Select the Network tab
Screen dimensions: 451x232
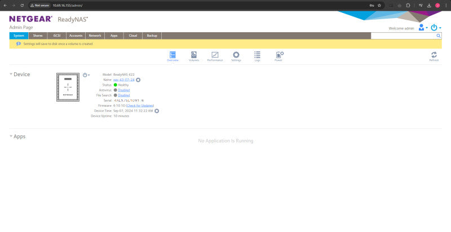(x=95, y=36)
